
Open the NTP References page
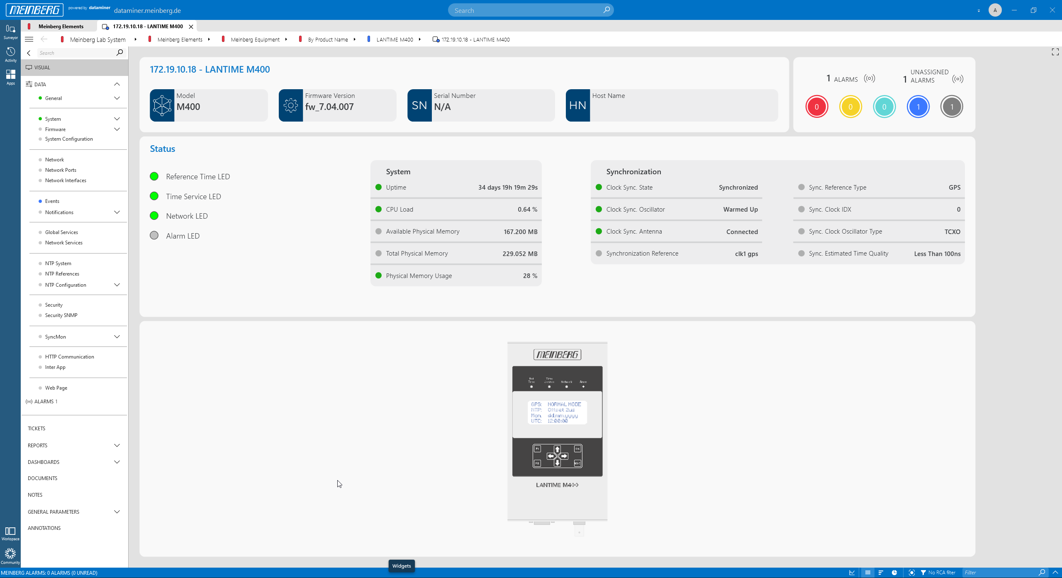pyautogui.click(x=62, y=274)
